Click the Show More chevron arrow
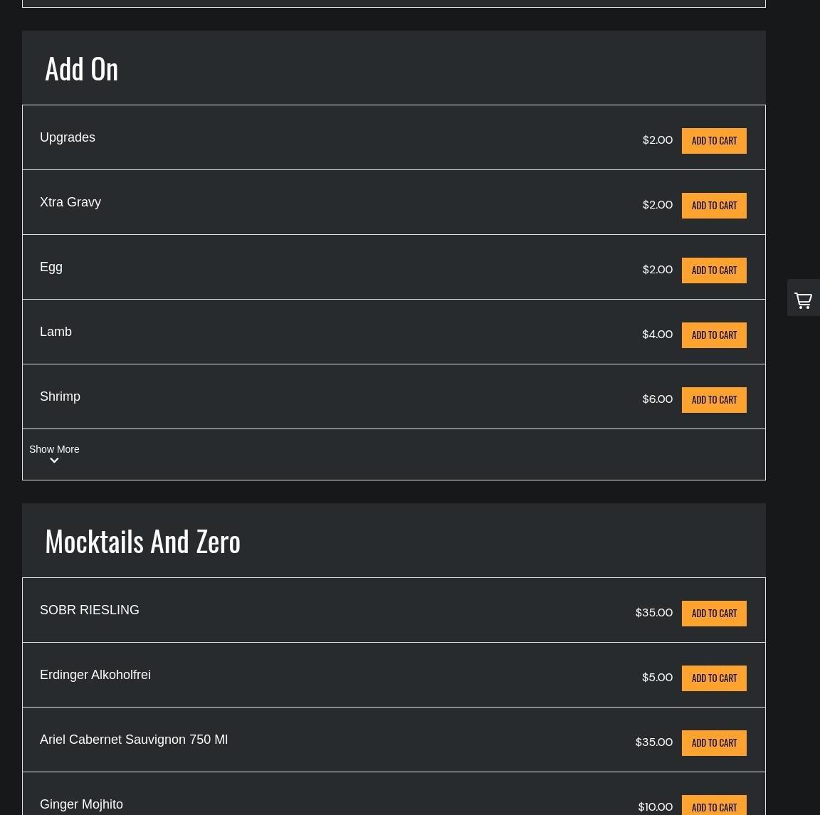Image resolution: width=820 pixels, height=815 pixels. point(54,461)
